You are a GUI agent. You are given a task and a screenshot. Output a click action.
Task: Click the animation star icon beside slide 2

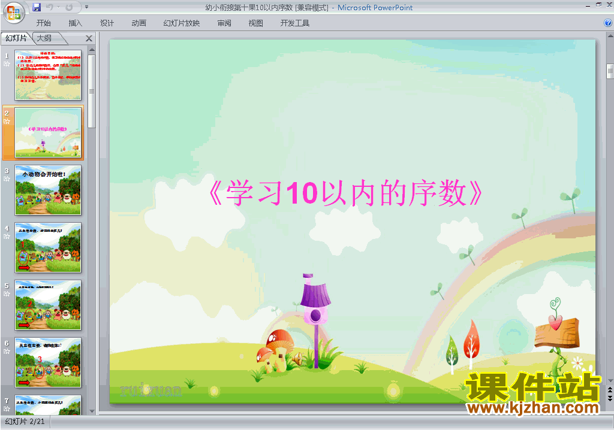[x=7, y=122]
